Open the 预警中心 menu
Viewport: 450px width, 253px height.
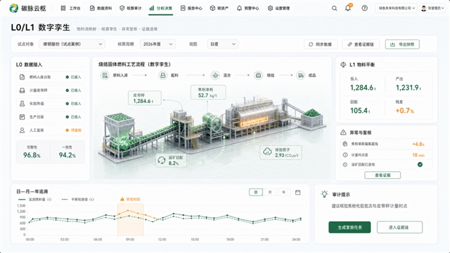click(x=248, y=8)
